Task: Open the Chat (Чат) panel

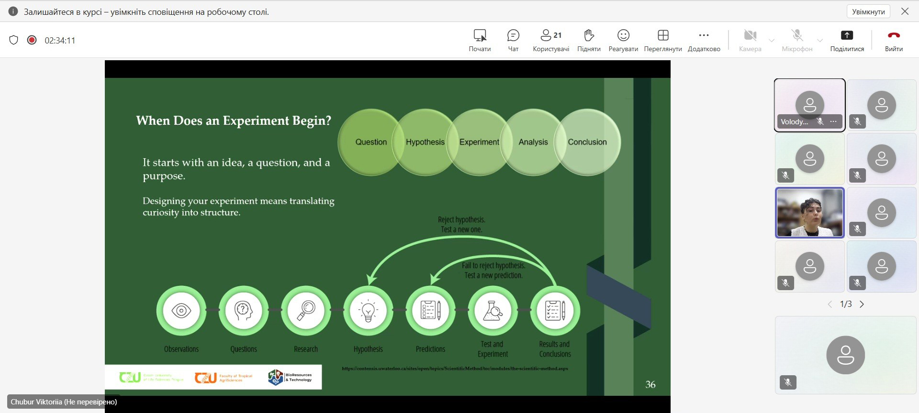Action: 513,40
